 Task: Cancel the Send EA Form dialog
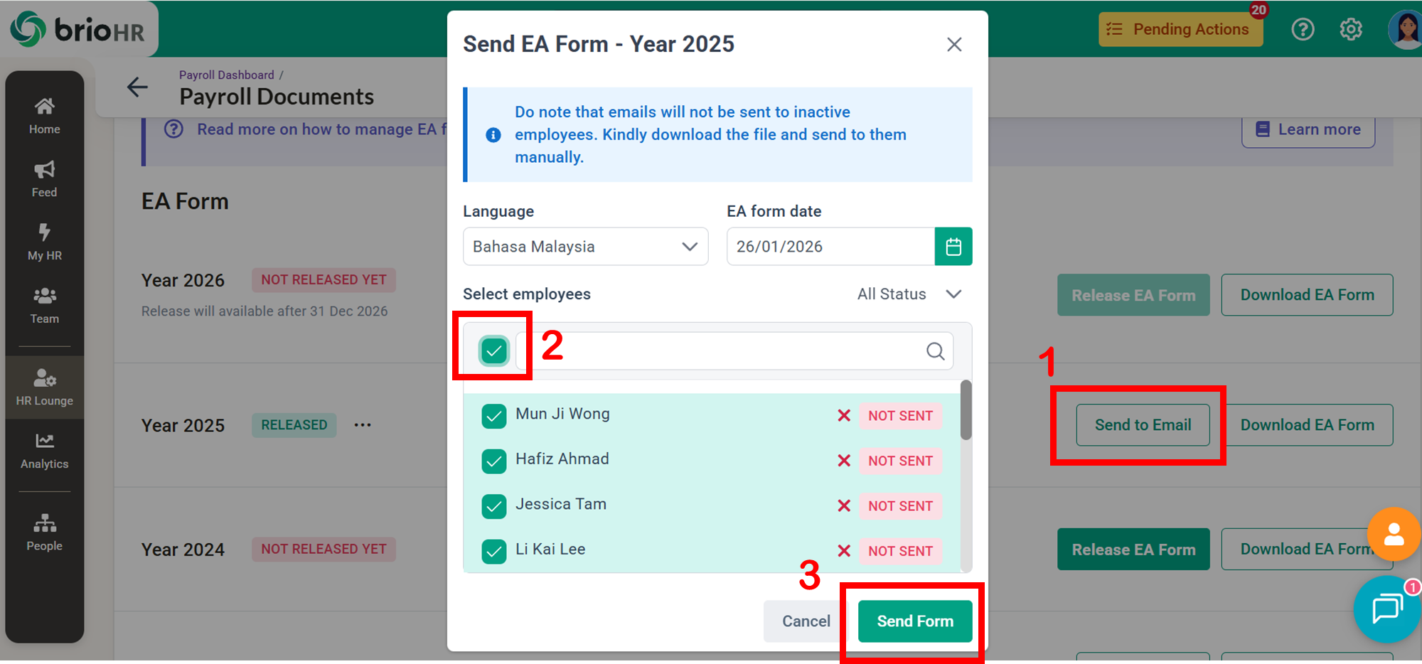point(806,621)
